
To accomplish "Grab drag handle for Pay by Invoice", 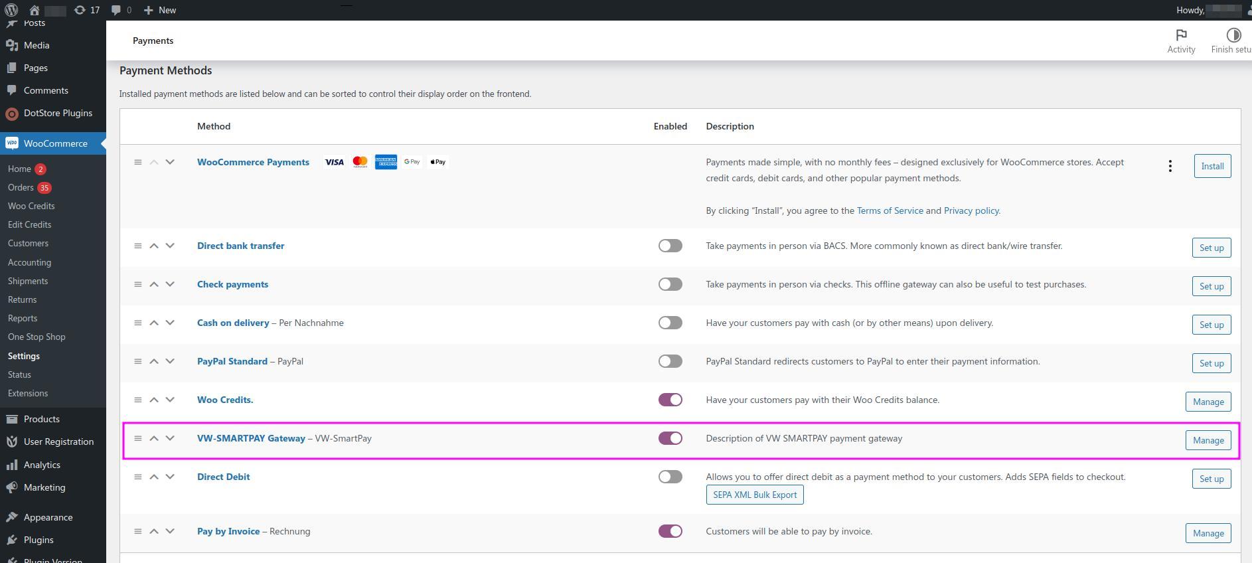I will click(x=138, y=531).
